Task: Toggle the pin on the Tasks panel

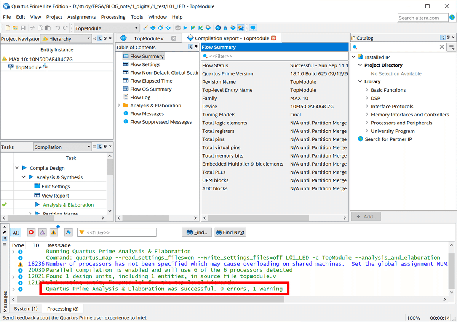Action: click(x=100, y=147)
